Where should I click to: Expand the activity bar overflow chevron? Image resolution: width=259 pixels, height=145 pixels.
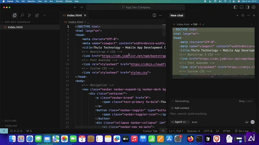44,15
